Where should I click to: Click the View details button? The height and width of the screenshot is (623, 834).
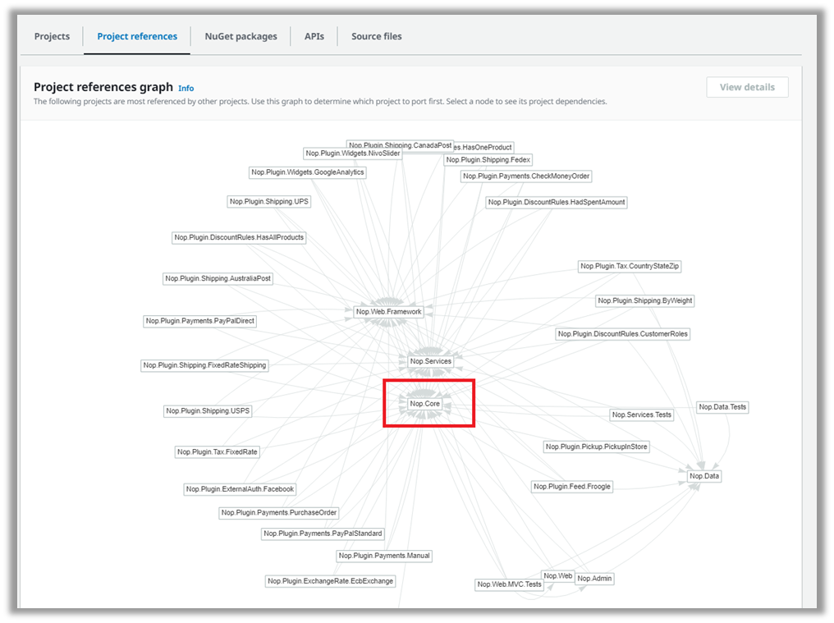pos(746,86)
